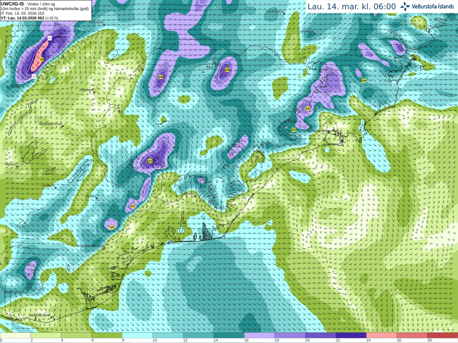Click the Sandbúðir station dot
458x343 pixels.
click(x=104, y=24)
